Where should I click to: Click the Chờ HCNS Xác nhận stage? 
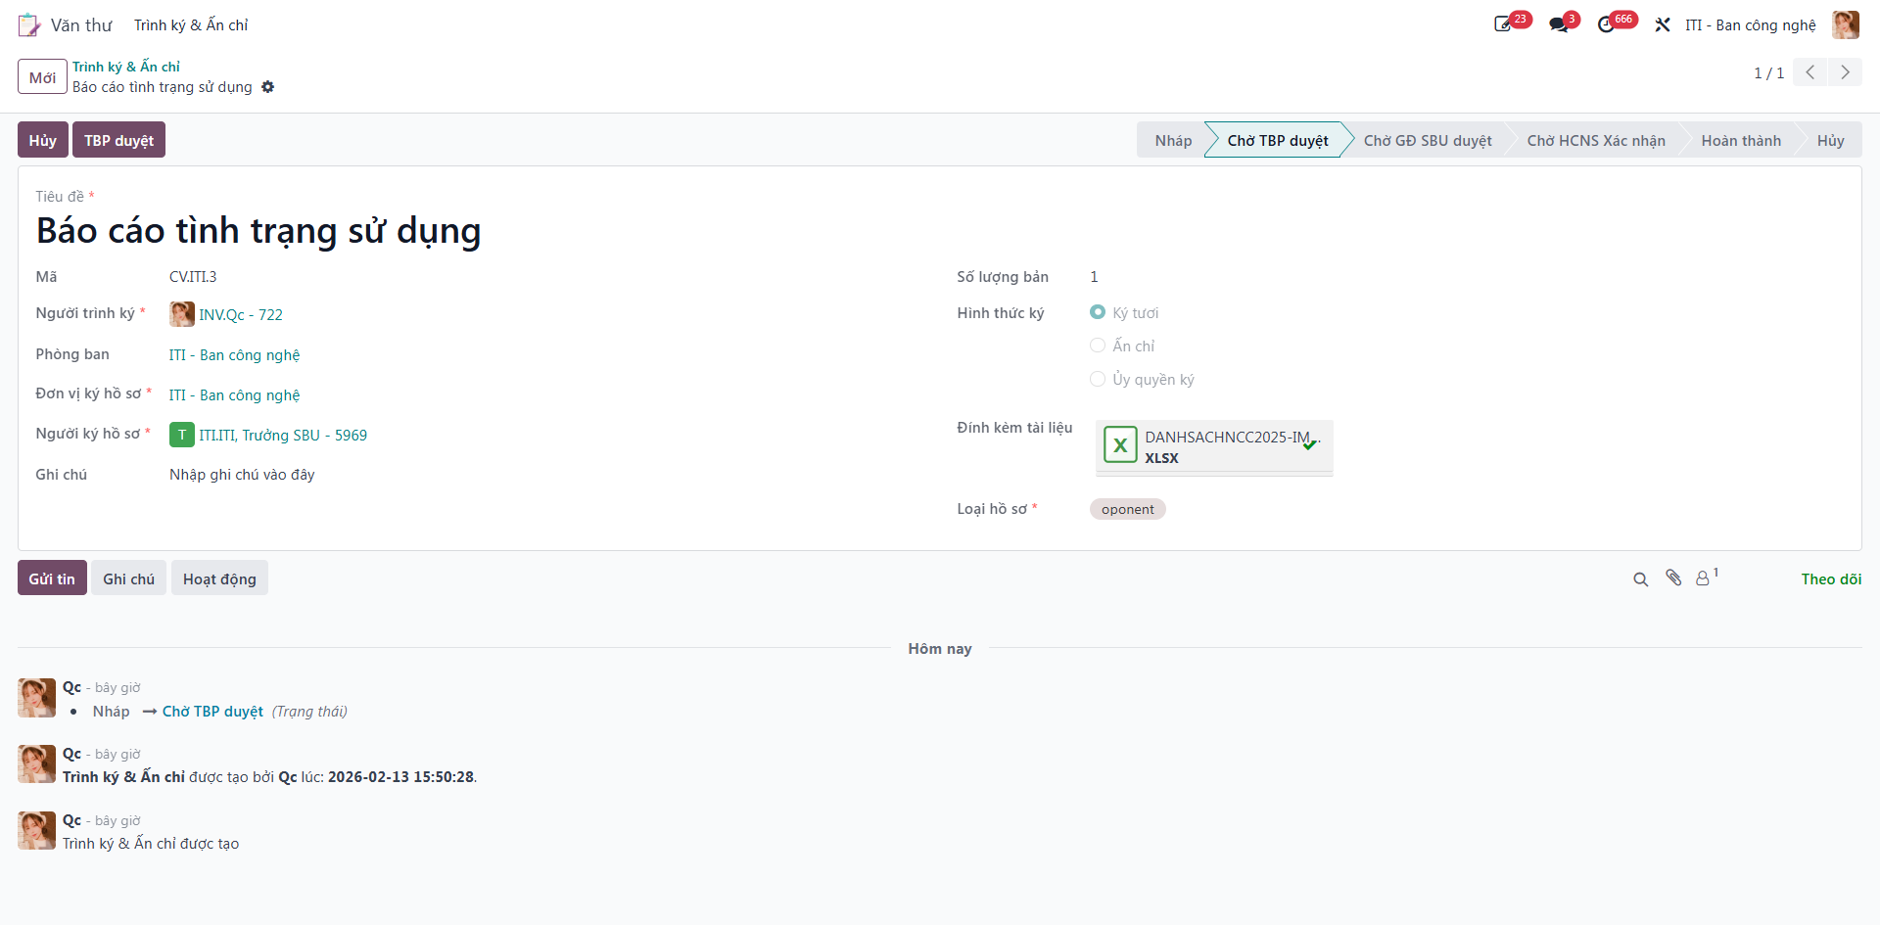tap(1596, 140)
